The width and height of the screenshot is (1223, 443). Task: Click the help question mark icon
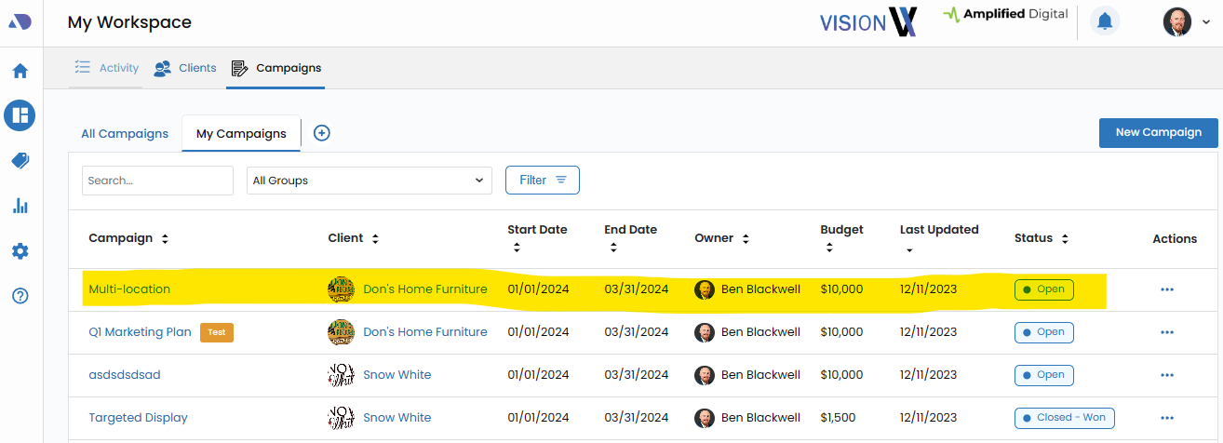click(20, 296)
